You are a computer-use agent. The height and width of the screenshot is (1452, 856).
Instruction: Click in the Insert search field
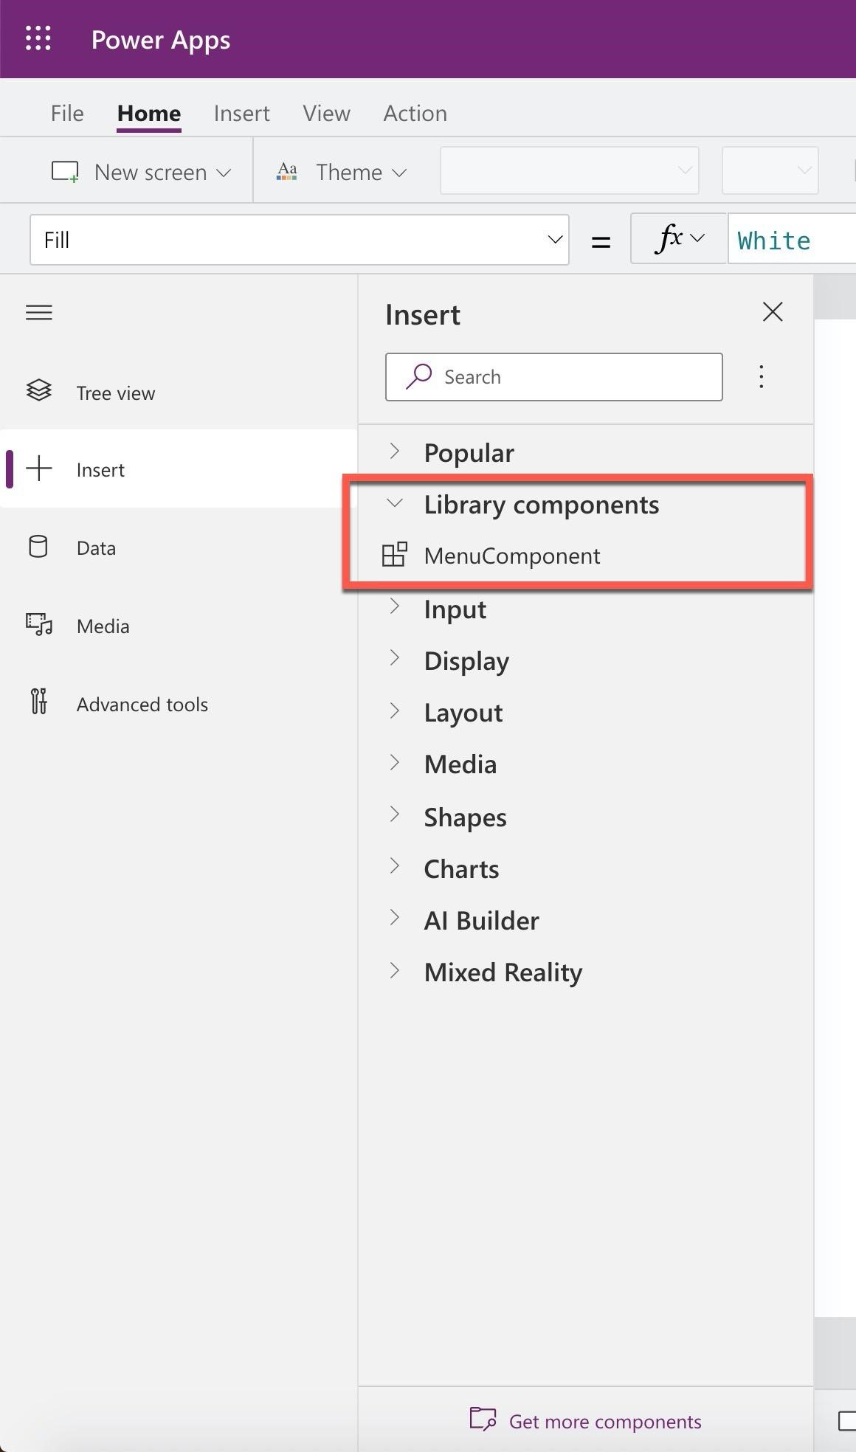pos(553,377)
